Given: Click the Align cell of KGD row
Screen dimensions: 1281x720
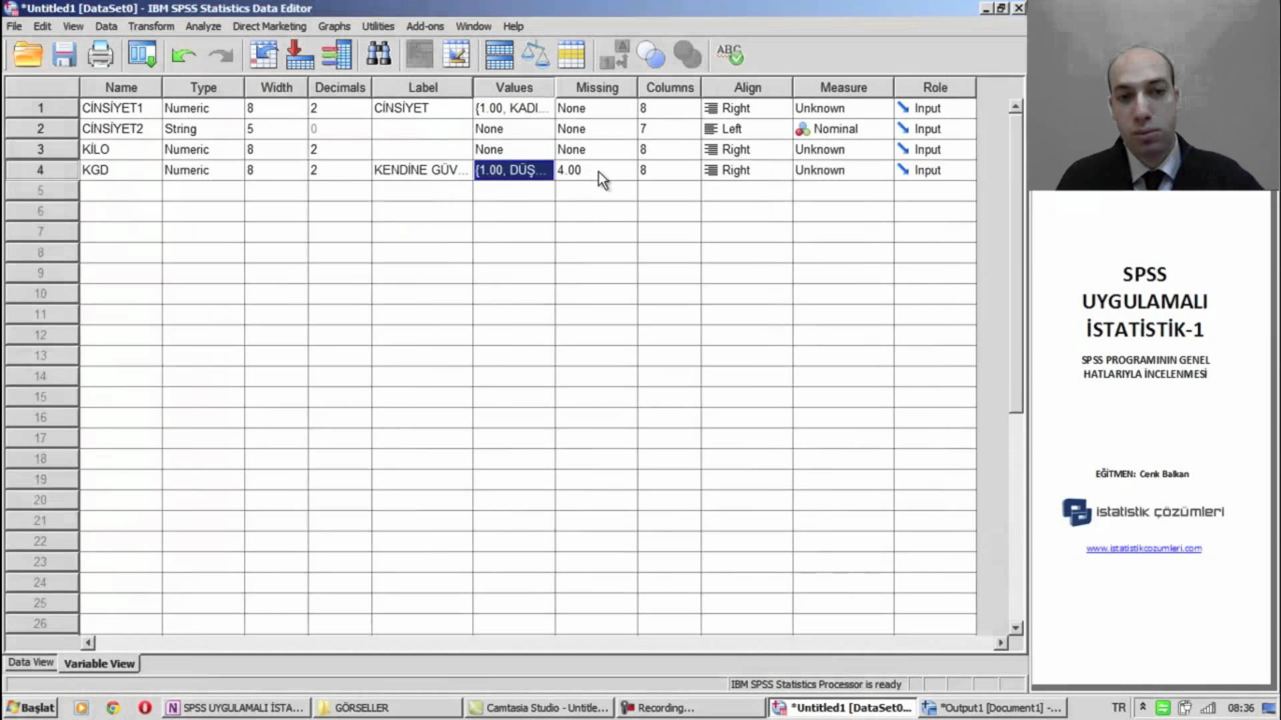Looking at the screenshot, I should [x=747, y=170].
